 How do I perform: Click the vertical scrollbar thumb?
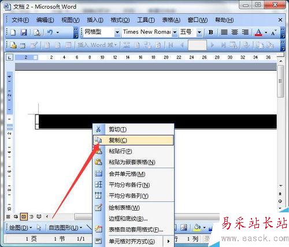280,81
